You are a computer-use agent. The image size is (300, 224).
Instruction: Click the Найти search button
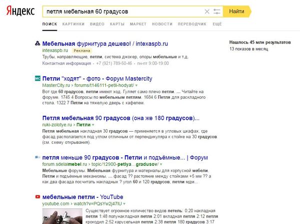coord(236,12)
